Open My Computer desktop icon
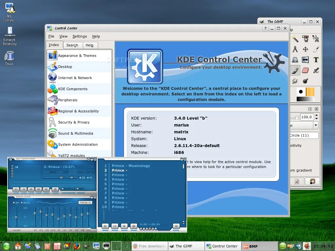335x251 pixels. pyautogui.click(x=9, y=12)
